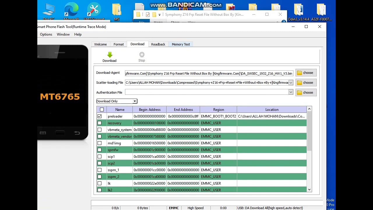Open the Window menu
Image resolution: width=373 pixels, height=210 pixels.
pyautogui.click(x=63, y=34)
